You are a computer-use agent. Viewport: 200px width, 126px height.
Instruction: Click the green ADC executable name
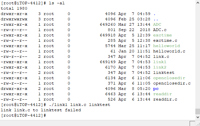(x=157, y=24)
